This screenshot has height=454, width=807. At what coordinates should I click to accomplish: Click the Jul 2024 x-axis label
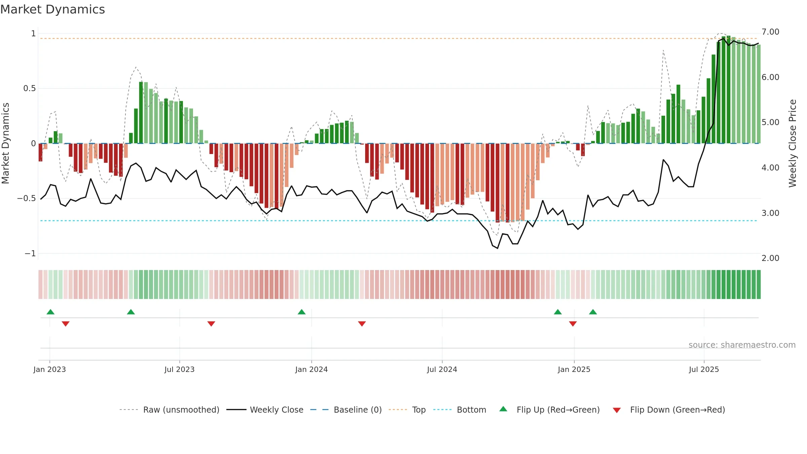point(442,369)
